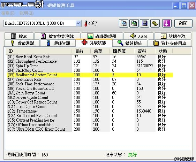Maximize the 硬碟檢測工具 window
This screenshot has height=162, width=196.
click(x=184, y=6)
